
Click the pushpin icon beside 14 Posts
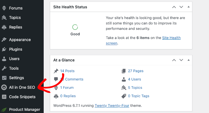click(56, 71)
